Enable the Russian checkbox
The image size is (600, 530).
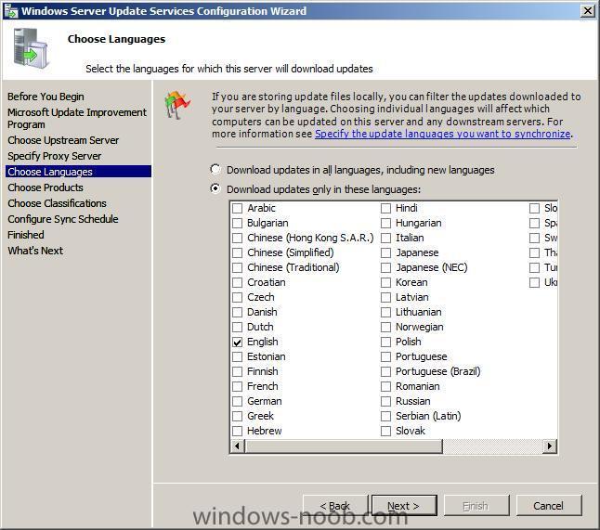tap(385, 402)
